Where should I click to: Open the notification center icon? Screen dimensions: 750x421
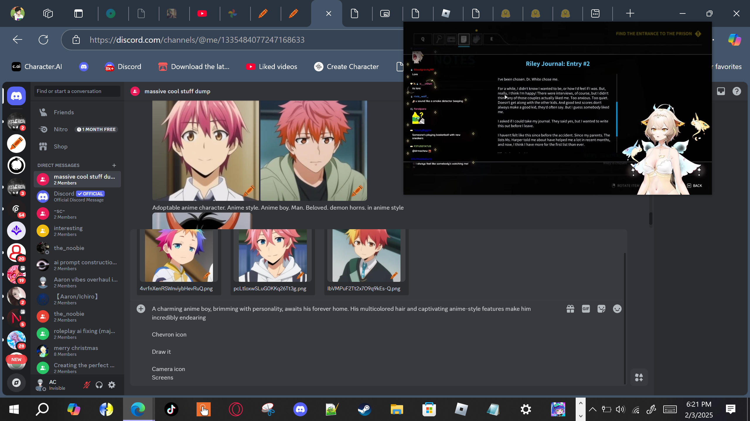(730, 409)
